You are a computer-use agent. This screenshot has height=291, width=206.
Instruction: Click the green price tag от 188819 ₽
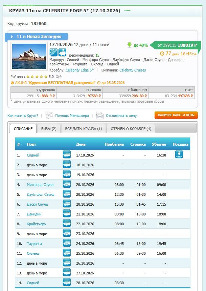click(x=175, y=45)
